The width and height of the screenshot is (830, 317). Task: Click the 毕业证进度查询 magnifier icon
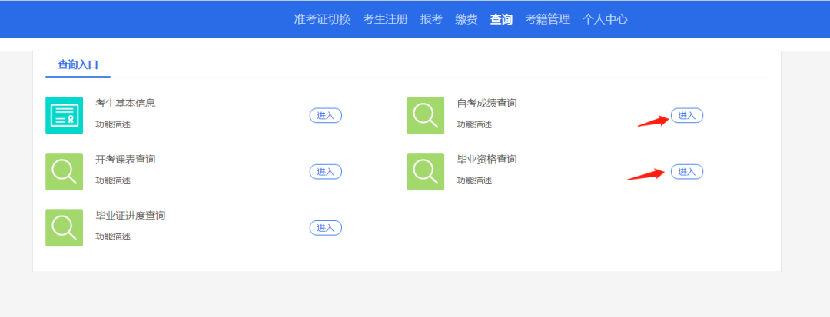tap(64, 227)
